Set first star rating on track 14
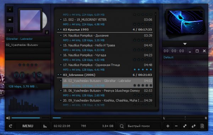213x135 pixels. (135, 40)
